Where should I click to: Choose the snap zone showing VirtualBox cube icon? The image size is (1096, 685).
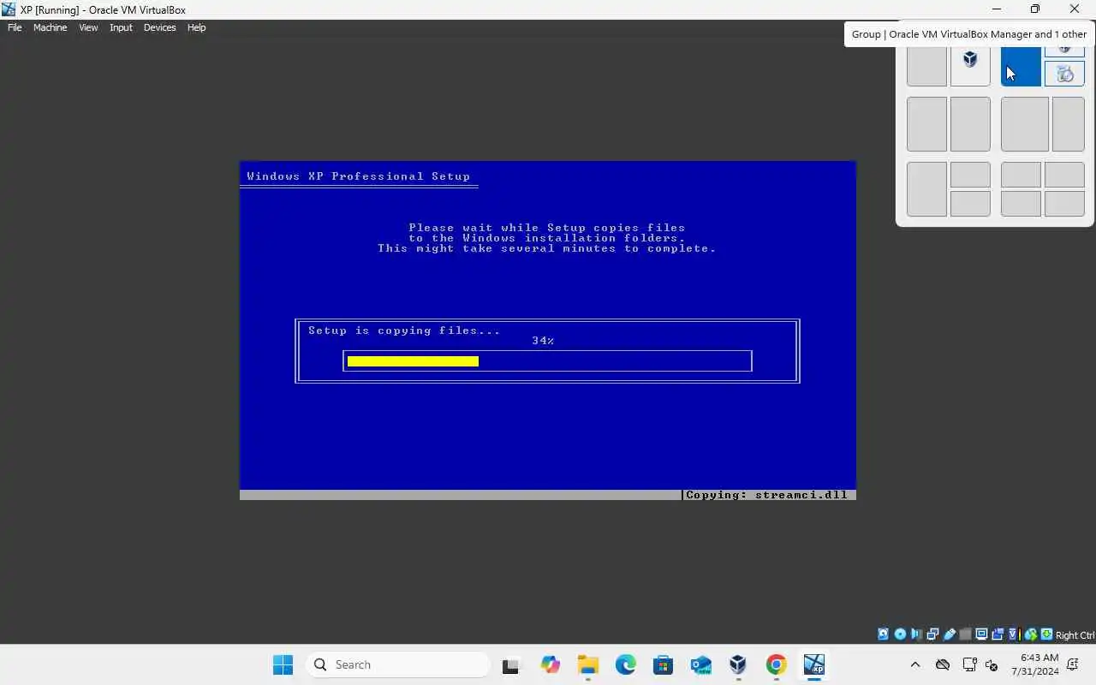click(970, 66)
